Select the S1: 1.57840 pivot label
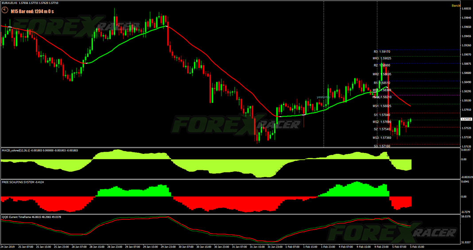Image resolution: width=473 pixels, height=250 pixels. click(381, 115)
